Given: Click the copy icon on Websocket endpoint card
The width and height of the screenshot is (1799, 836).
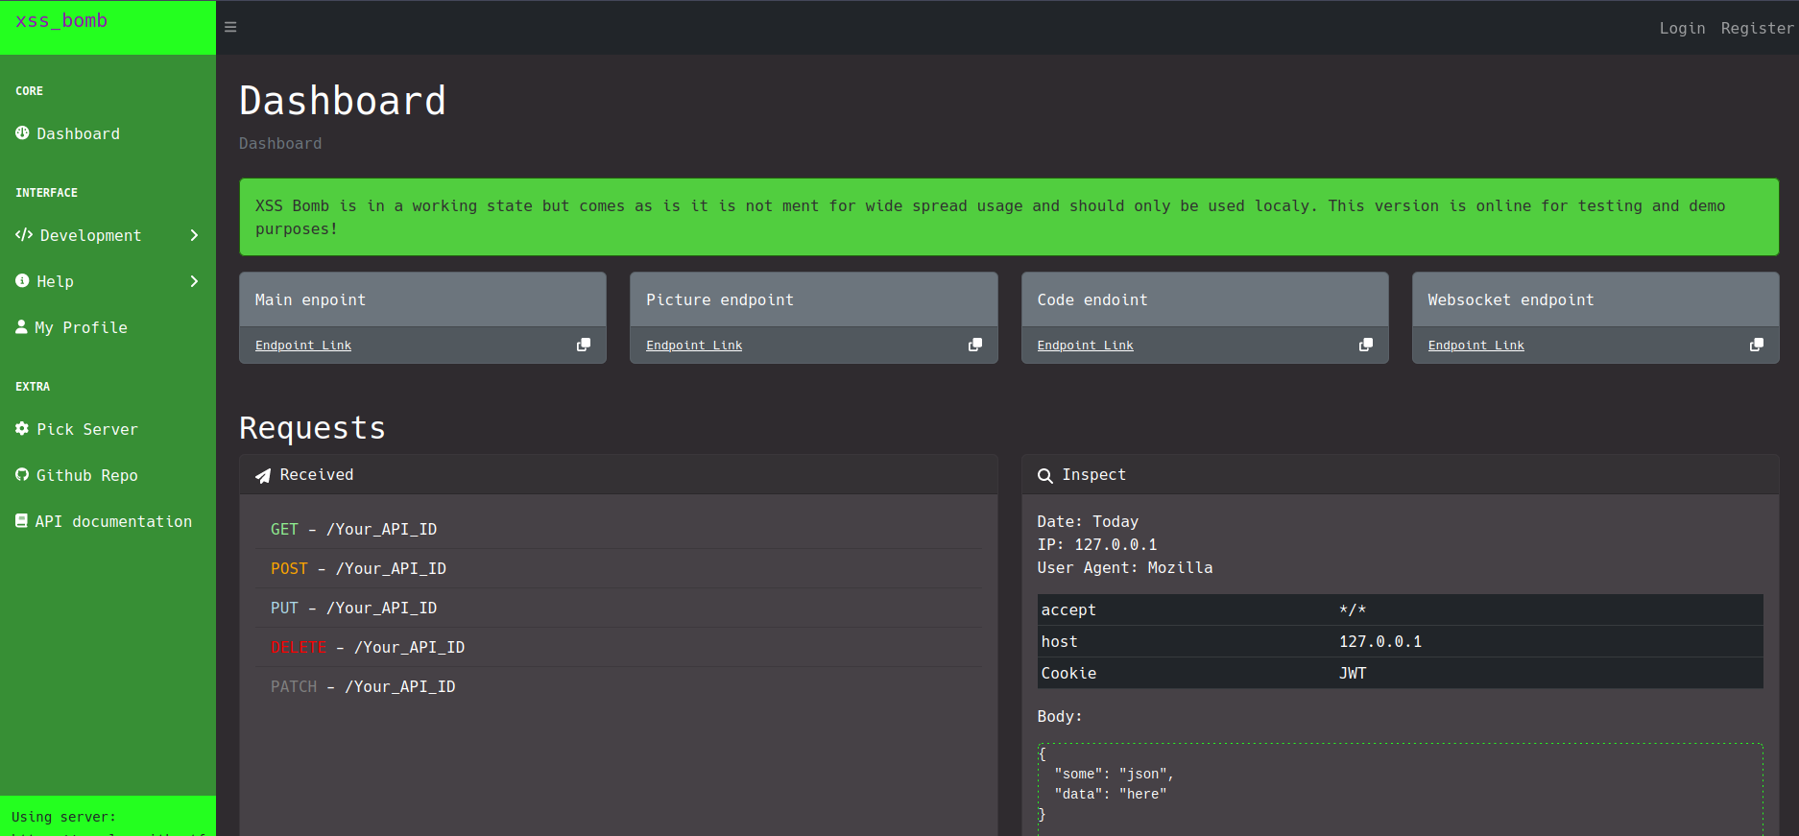Looking at the screenshot, I should point(1756,345).
